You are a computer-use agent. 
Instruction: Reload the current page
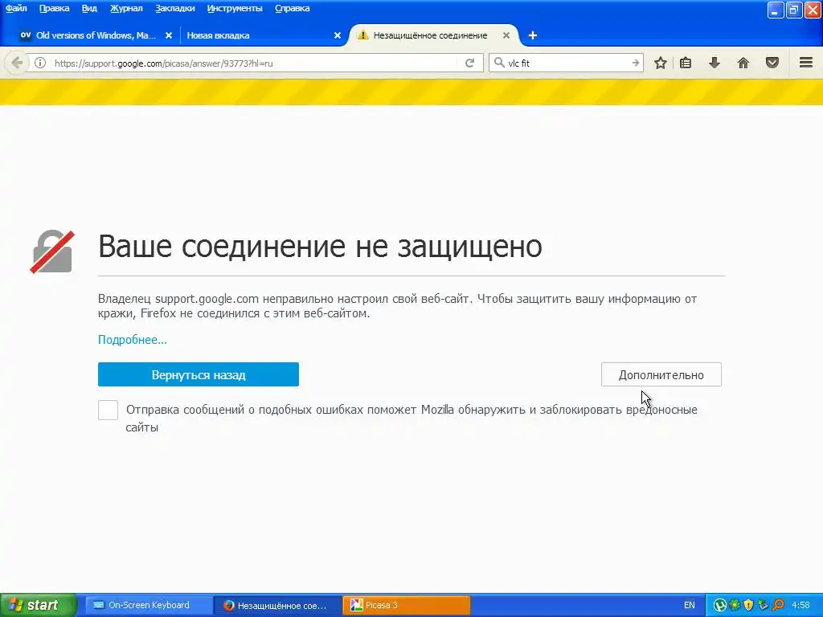pos(469,63)
